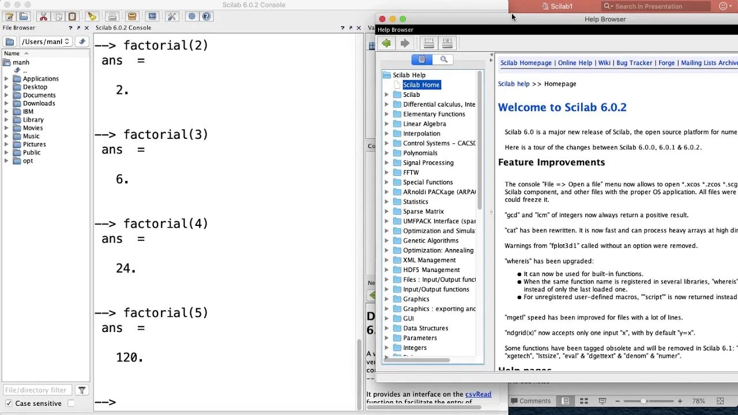Close the File Browser panel
The width and height of the screenshot is (738, 415).
[x=86, y=28]
